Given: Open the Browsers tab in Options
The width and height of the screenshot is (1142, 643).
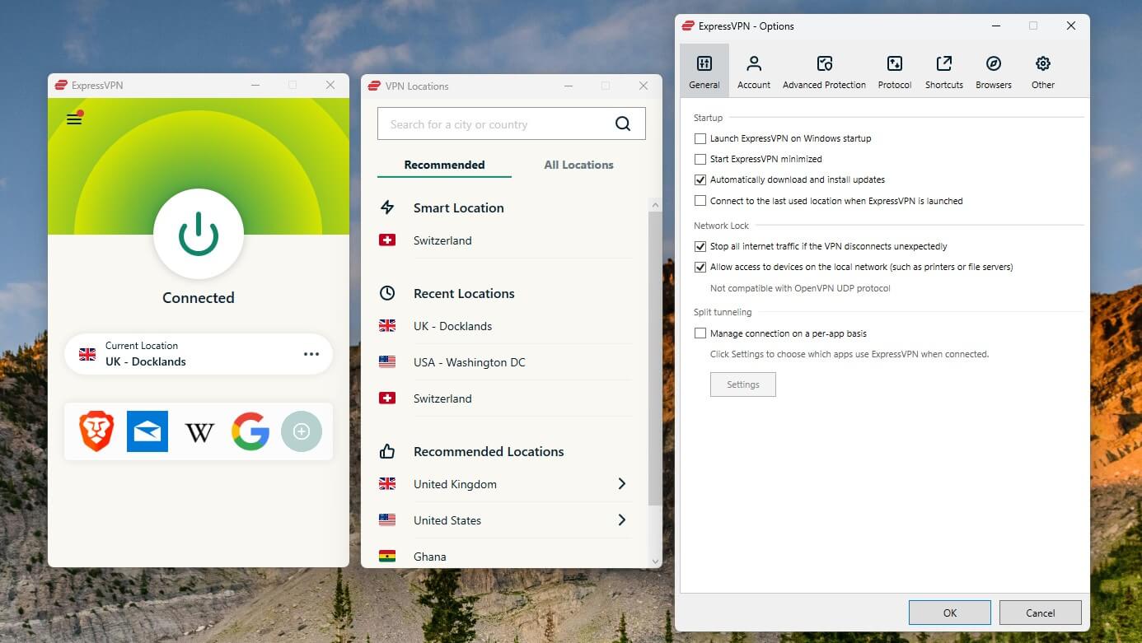Looking at the screenshot, I should coord(993,70).
